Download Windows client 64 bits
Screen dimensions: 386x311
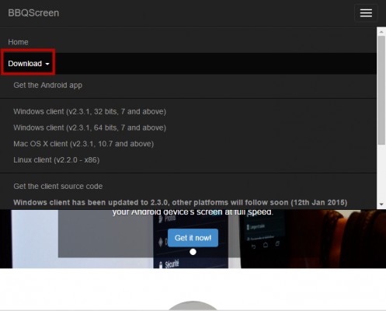click(x=90, y=128)
